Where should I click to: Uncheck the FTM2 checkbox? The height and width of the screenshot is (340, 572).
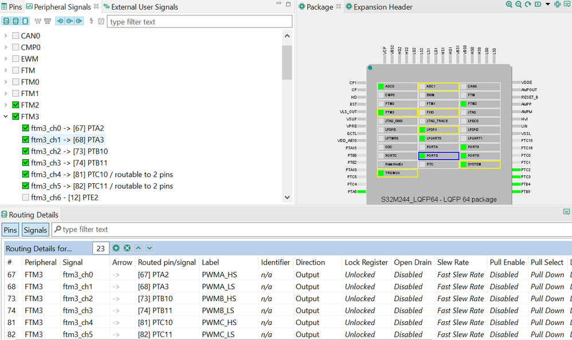click(15, 105)
